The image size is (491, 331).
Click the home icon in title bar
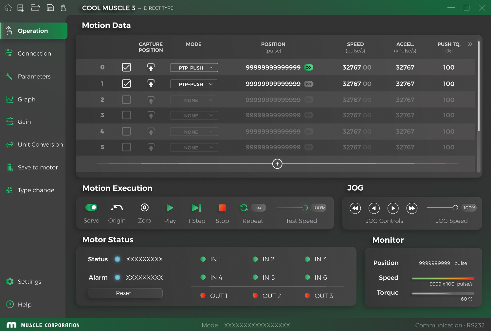(8, 8)
